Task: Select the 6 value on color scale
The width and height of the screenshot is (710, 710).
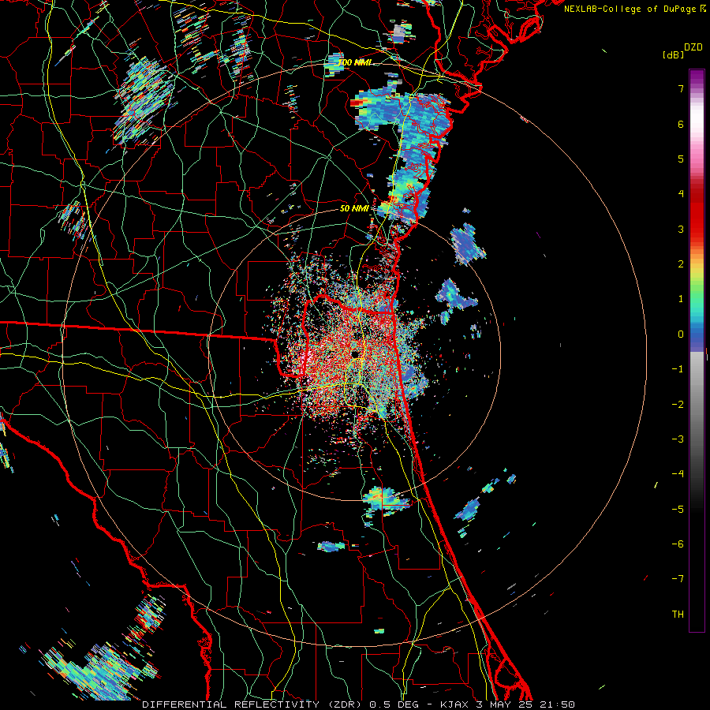Action: 681,124
